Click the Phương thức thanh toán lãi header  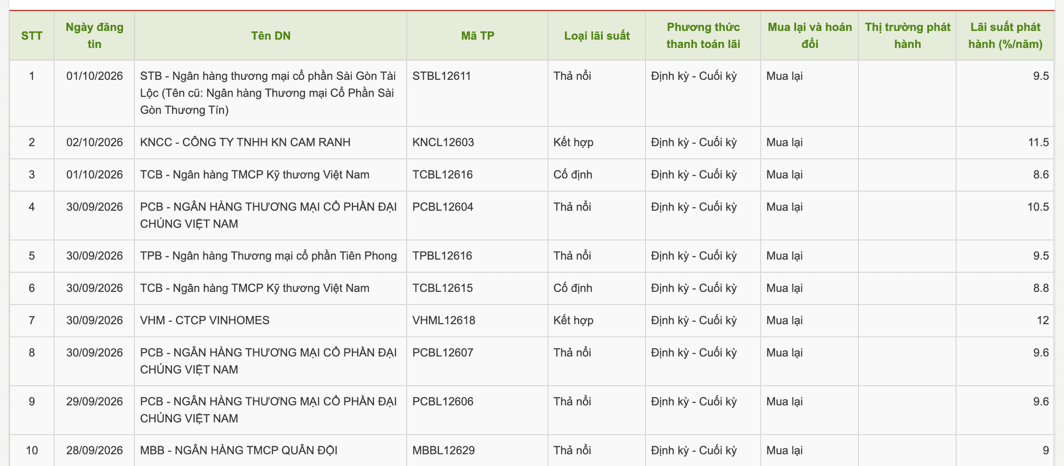pos(703,36)
